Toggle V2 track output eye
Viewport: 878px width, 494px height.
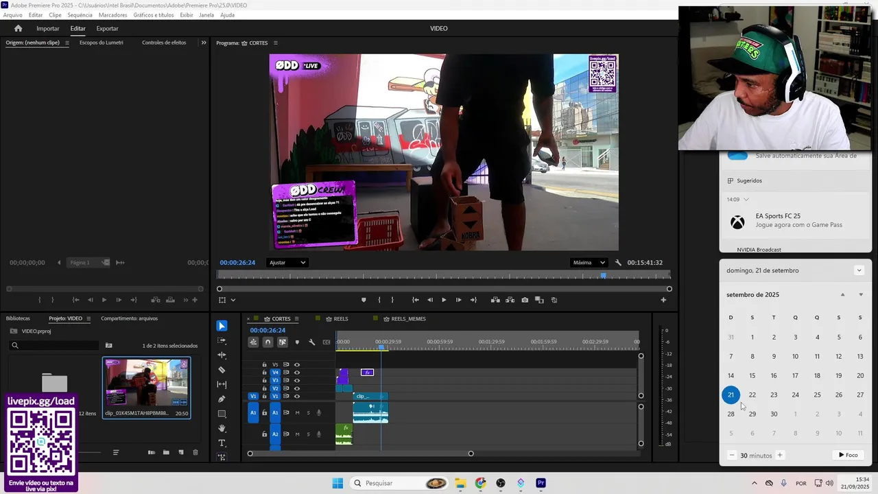coord(297,388)
